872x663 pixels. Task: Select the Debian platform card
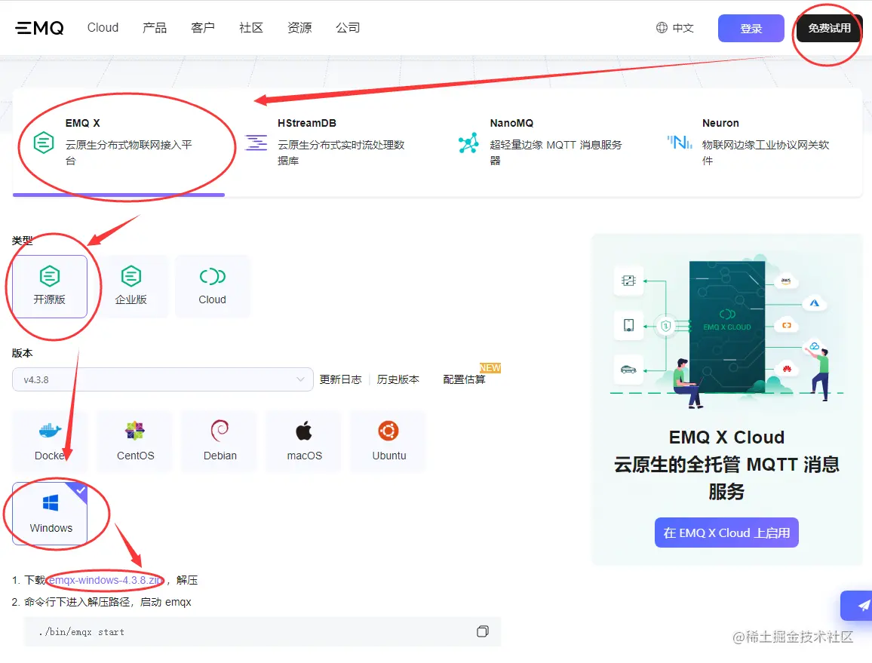click(220, 442)
